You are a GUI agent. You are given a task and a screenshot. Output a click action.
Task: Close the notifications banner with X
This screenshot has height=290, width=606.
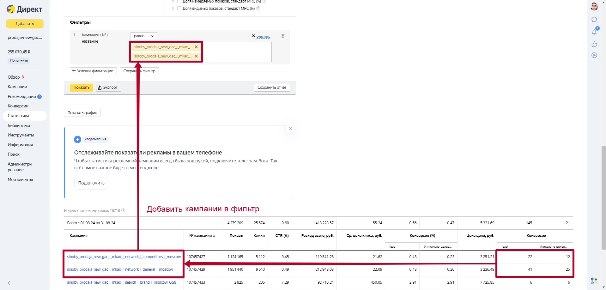(290, 128)
